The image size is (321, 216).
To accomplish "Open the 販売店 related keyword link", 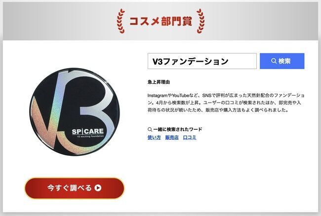I will pyautogui.click(x=172, y=137).
